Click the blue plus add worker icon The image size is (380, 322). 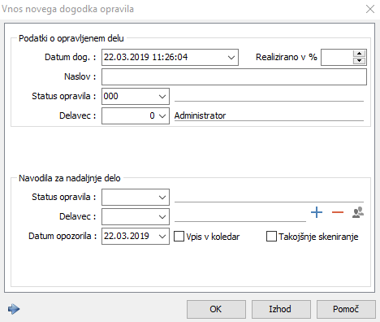317,212
